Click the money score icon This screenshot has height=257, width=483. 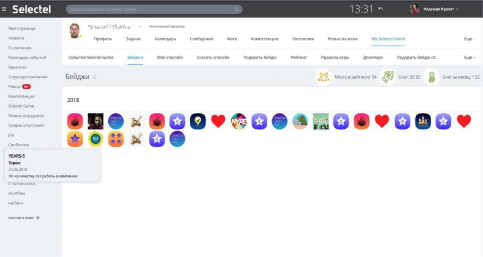[387, 77]
